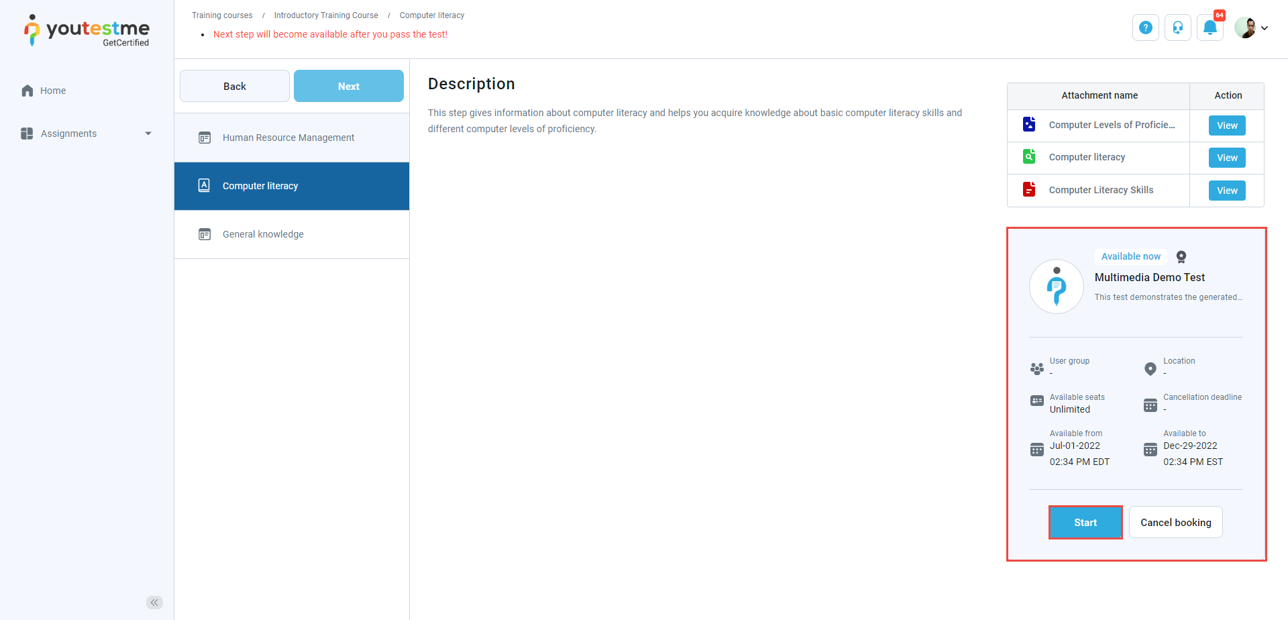Click the Computer Literacy Skills attachment name
The image size is (1288, 620).
coord(1101,190)
